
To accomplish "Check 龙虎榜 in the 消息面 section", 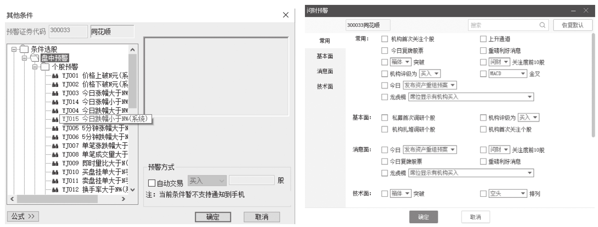I will pyautogui.click(x=384, y=173).
